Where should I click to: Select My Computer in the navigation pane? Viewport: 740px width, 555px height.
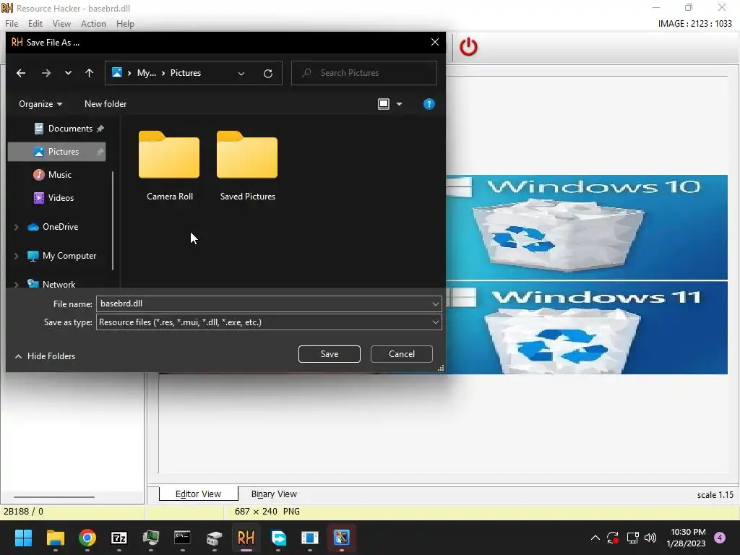click(69, 256)
